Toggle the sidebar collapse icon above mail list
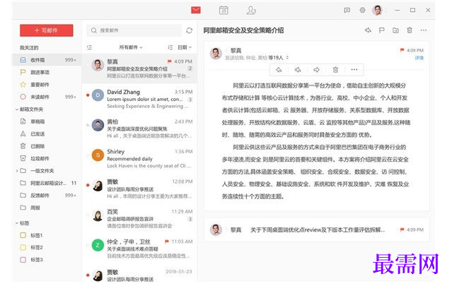Viewport: 452px width, 286px height. point(89,47)
